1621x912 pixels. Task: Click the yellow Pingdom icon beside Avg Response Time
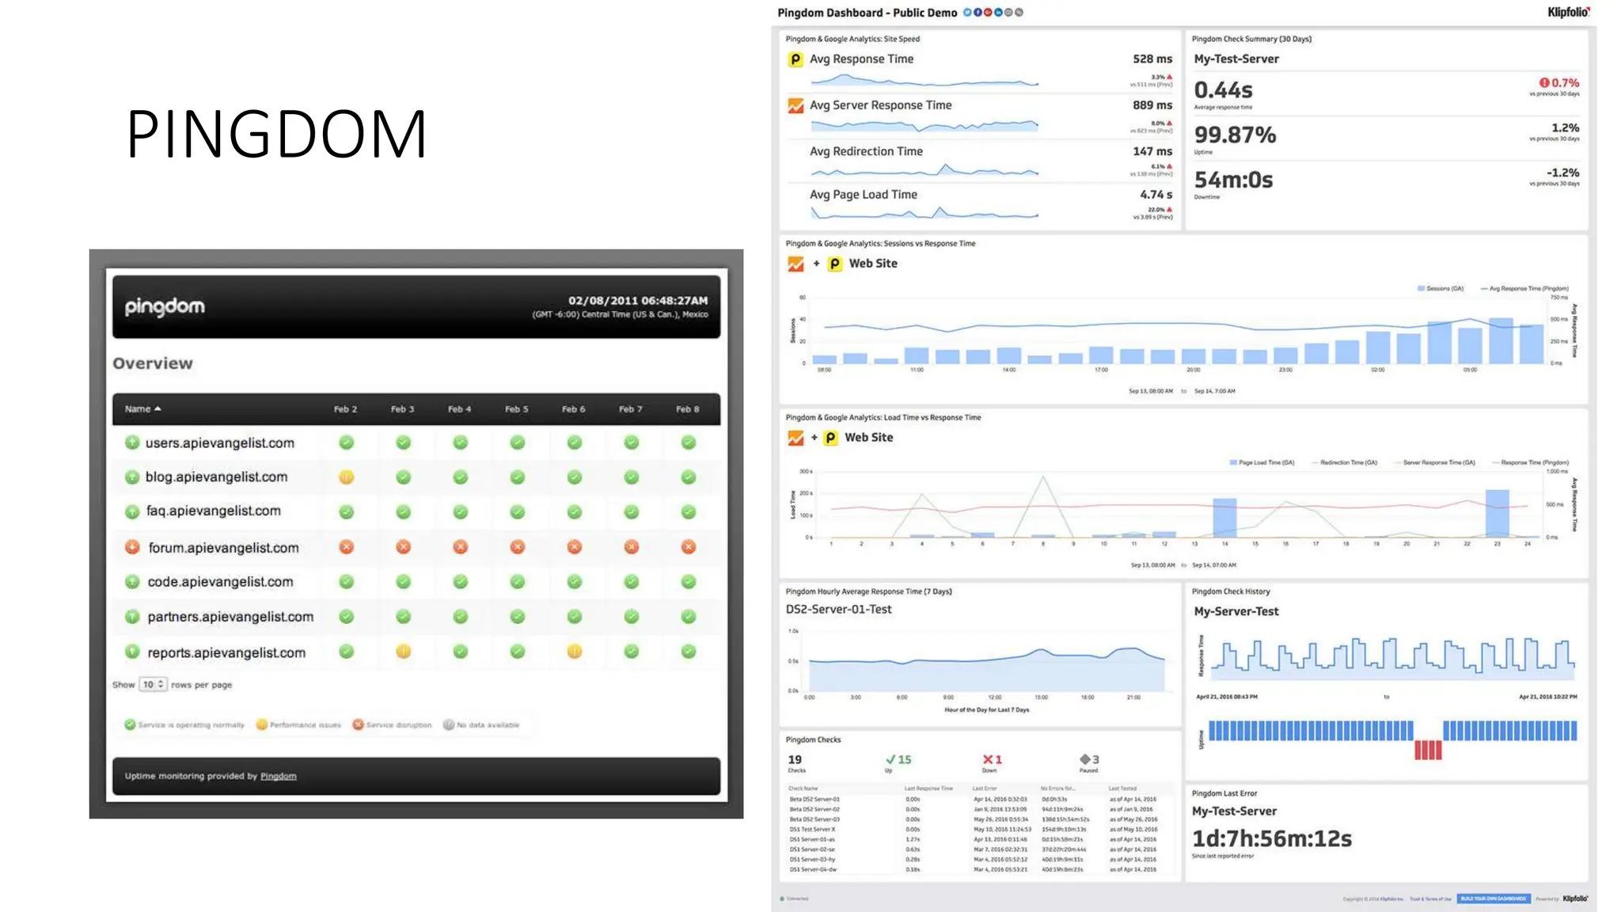pos(795,59)
